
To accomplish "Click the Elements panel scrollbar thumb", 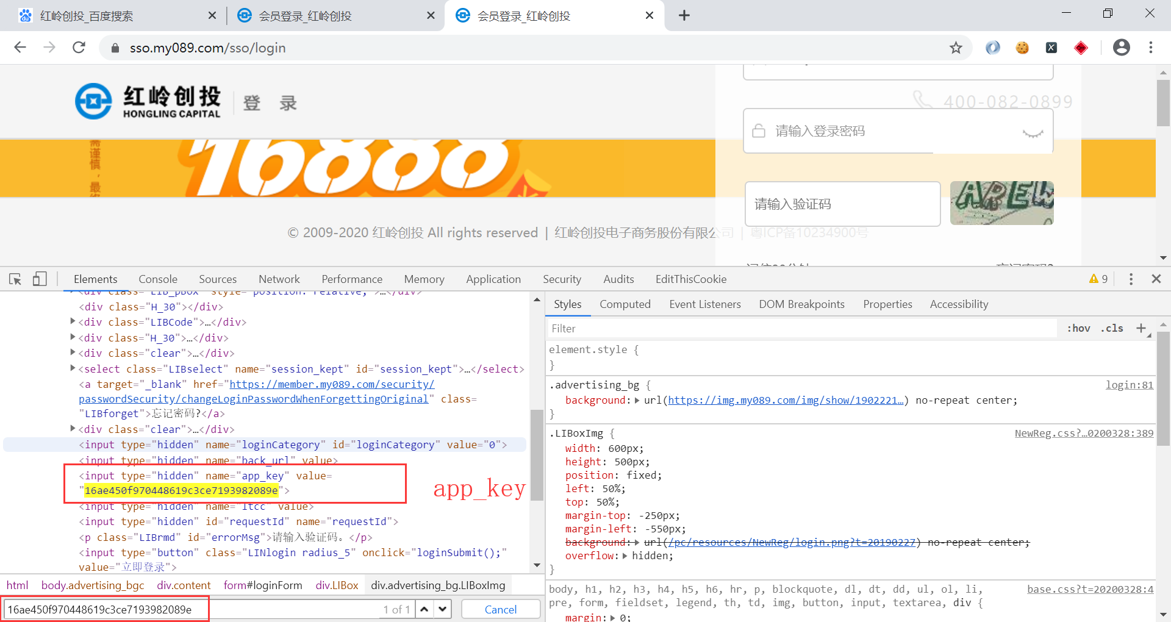I will coord(537,455).
